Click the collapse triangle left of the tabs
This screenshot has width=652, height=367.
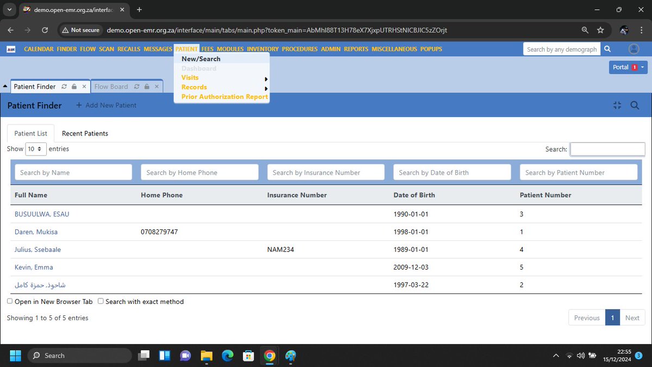tap(5, 86)
